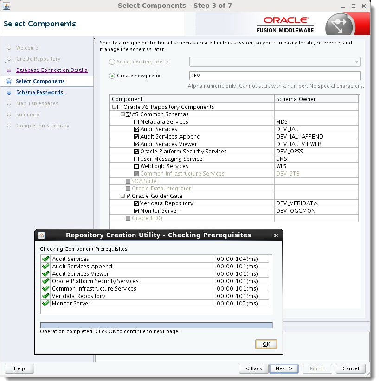Click the Welcome step node in sidebar

(x=9, y=48)
